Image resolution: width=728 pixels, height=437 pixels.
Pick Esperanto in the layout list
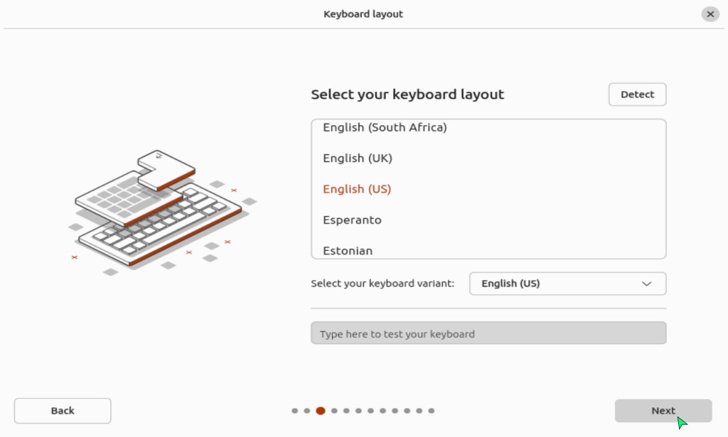tap(352, 220)
